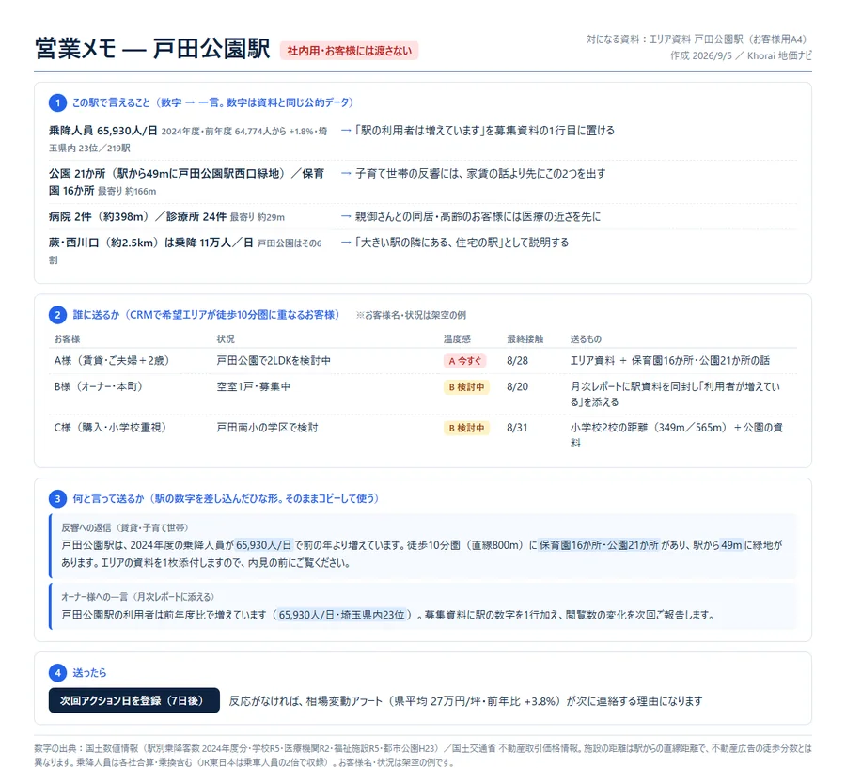Click the A 今すぐ temperature badge
Image resolution: width=846 pixels, height=768 pixels.
pyautogui.click(x=464, y=361)
